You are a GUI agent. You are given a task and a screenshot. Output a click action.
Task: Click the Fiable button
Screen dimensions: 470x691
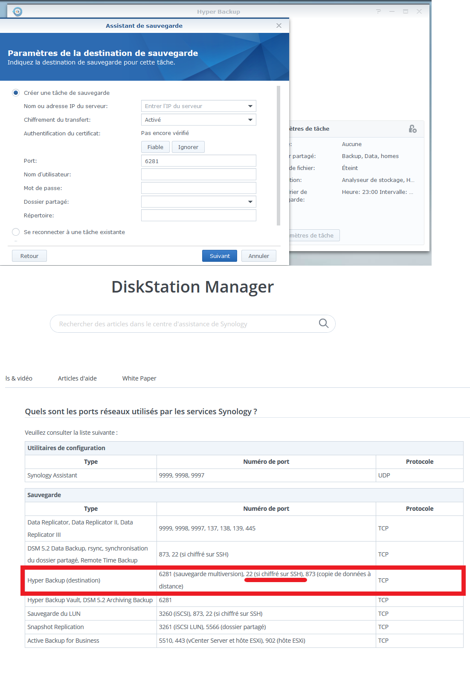click(155, 147)
